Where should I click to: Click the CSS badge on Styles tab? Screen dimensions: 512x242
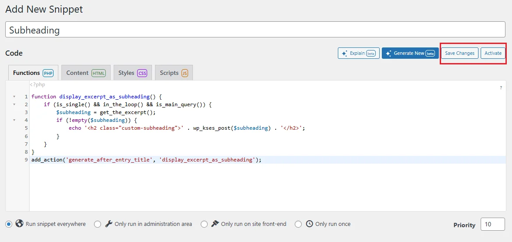pyautogui.click(x=142, y=73)
